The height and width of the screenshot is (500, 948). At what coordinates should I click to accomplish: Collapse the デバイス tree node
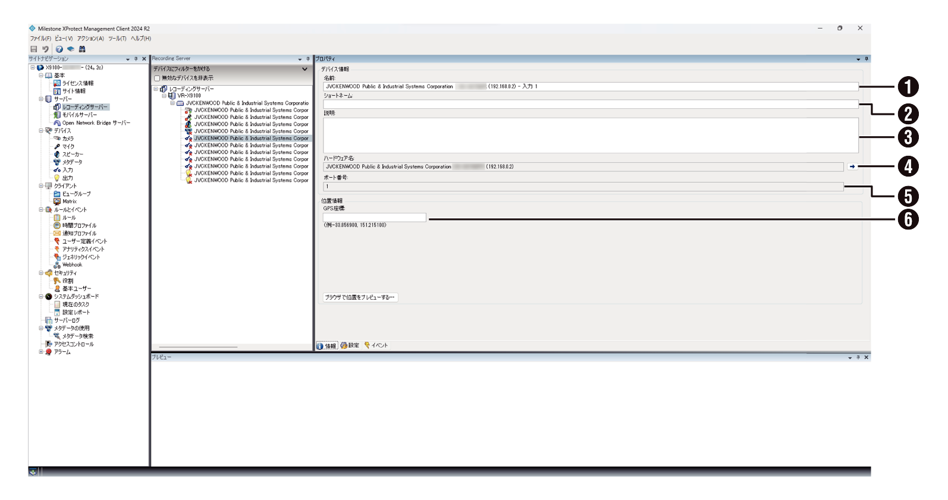click(x=41, y=130)
